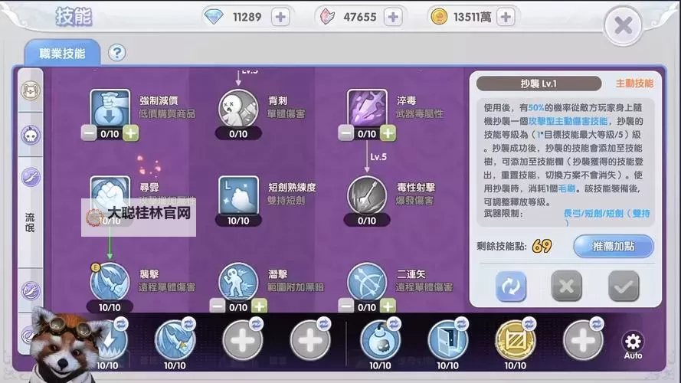
Task: Add a point to 強制減價
Action: click(131, 133)
